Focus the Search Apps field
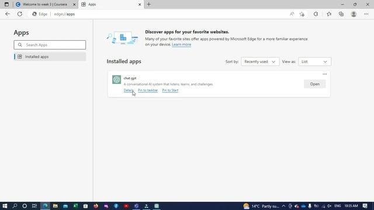This screenshot has width=374, height=210. tap(50, 45)
